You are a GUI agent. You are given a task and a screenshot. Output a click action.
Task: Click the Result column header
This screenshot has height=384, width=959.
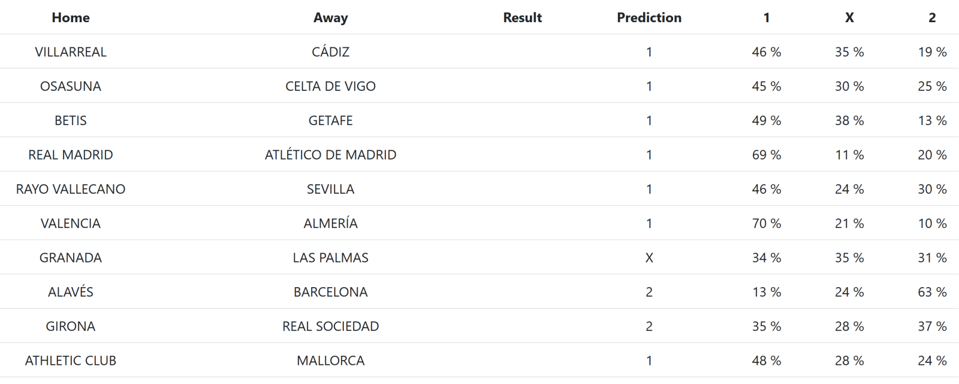[522, 18]
